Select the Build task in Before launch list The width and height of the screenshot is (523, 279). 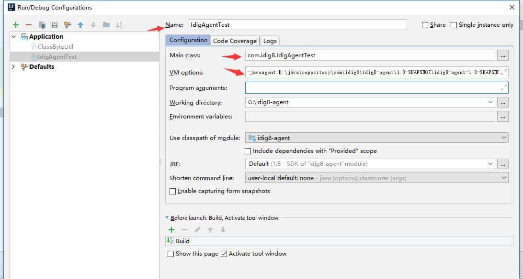click(x=339, y=241)
